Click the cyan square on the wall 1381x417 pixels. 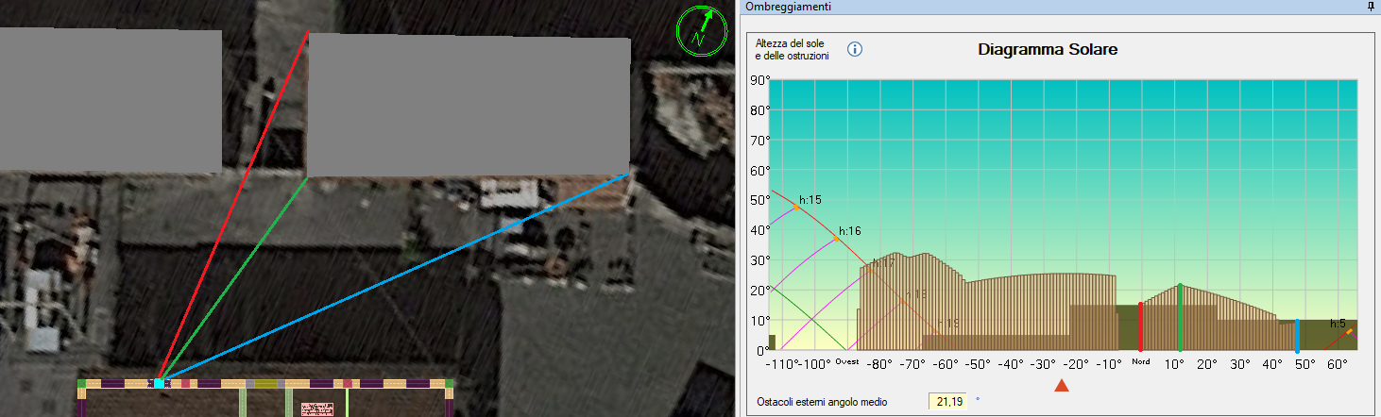pyautogui.click(x=159, y=383)
